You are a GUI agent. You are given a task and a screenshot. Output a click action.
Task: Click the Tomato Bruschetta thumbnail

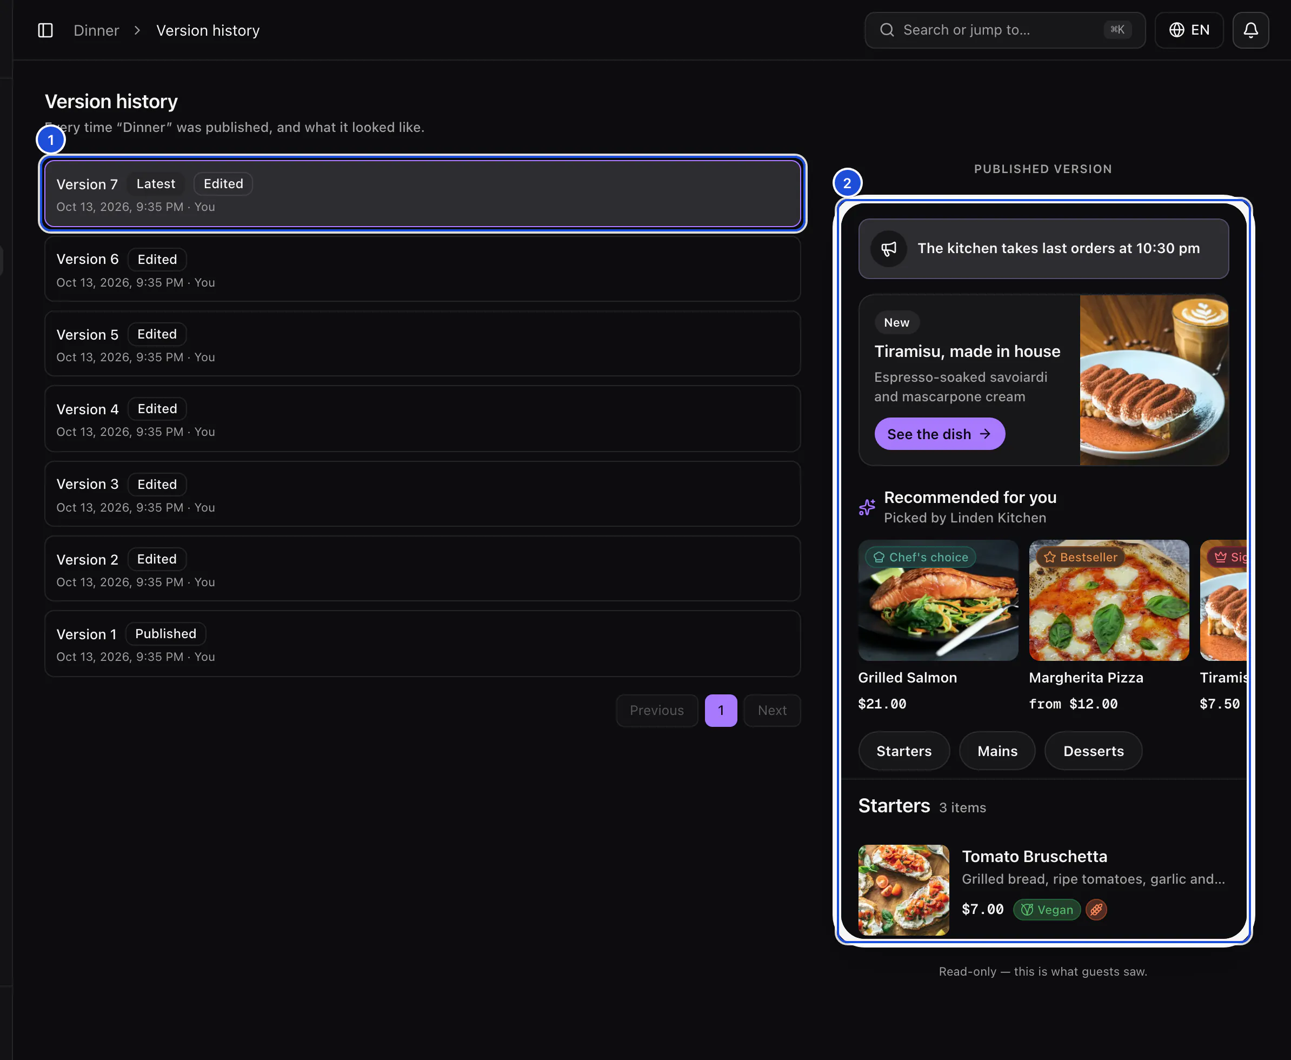click(x=903, y=890)
